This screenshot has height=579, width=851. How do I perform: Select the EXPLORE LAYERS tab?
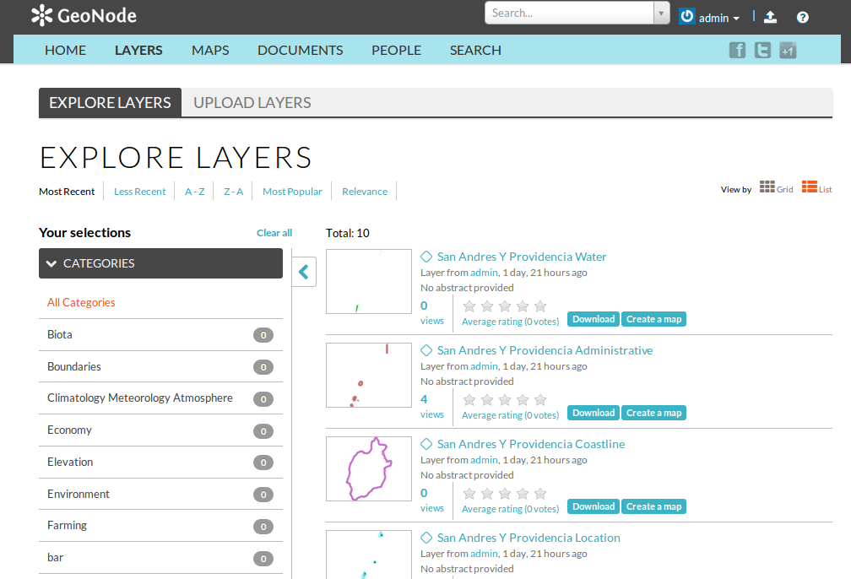point(110,103)
